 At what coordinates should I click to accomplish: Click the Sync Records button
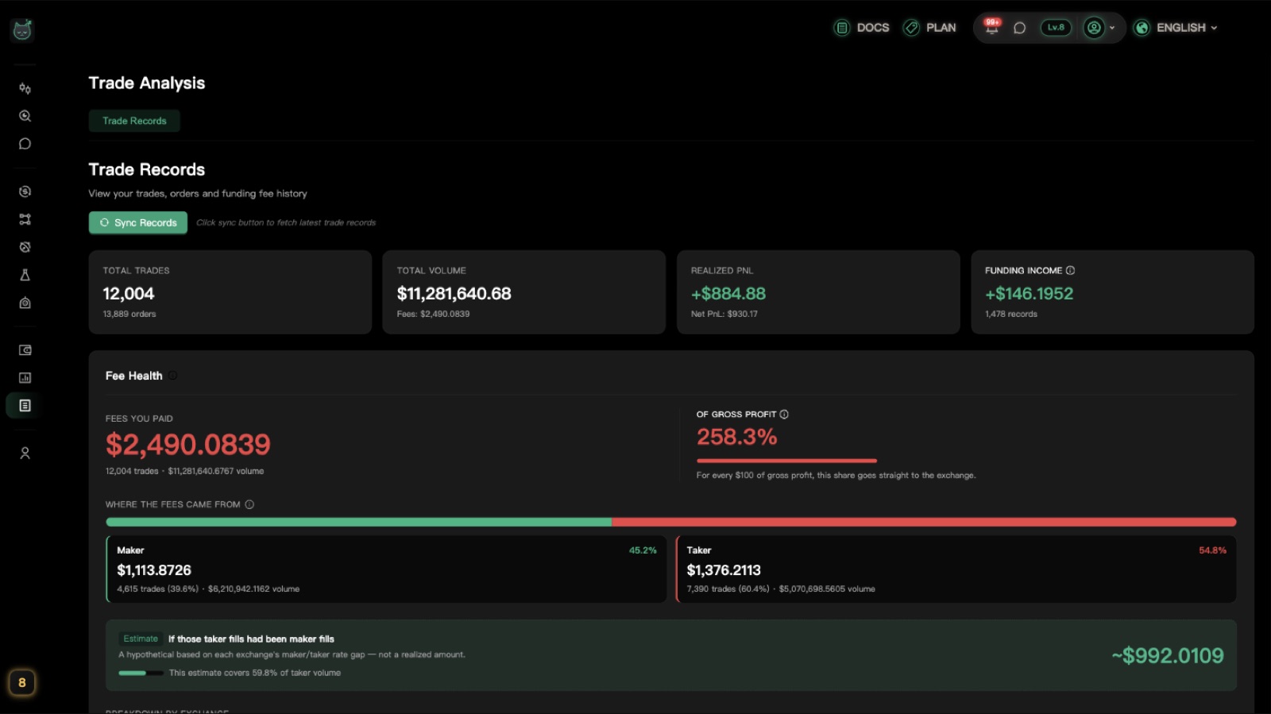[x=138, y=222]
